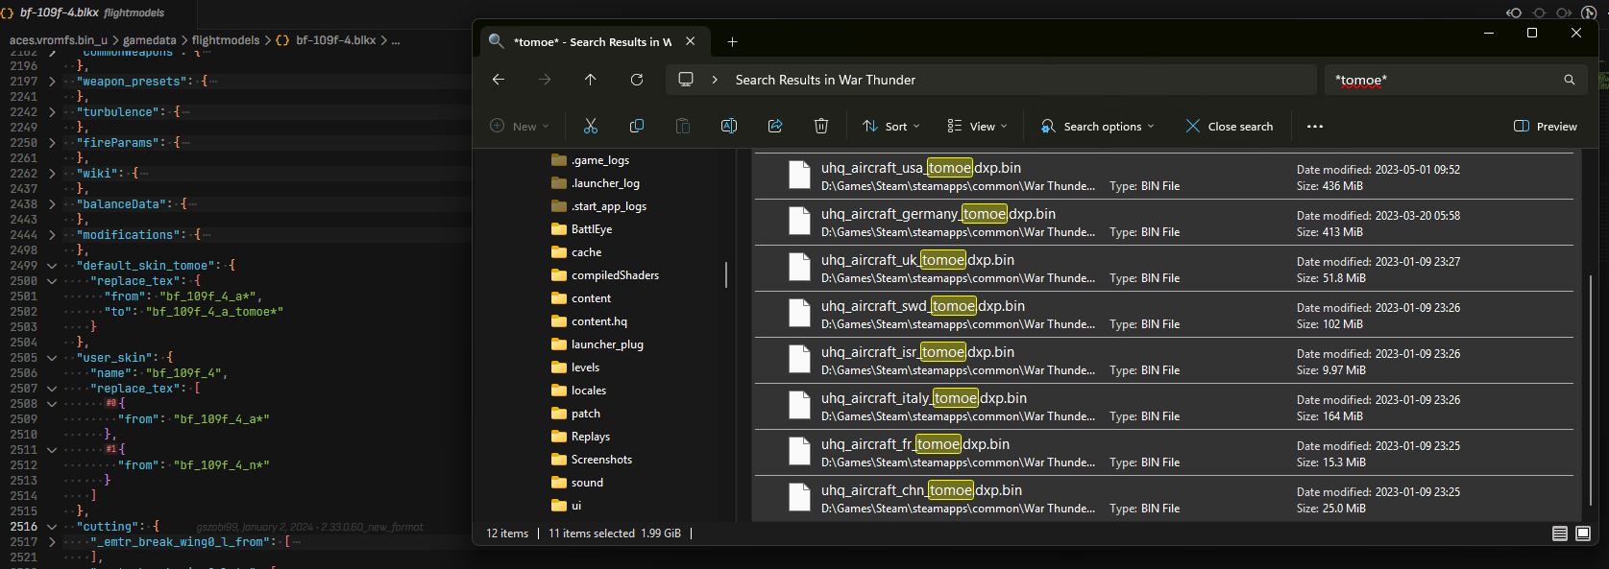Image resolution: width=1609 pixels, height=569 pixels.
Task: Switch to large content view icon
Action: [x=1583, y=533]
